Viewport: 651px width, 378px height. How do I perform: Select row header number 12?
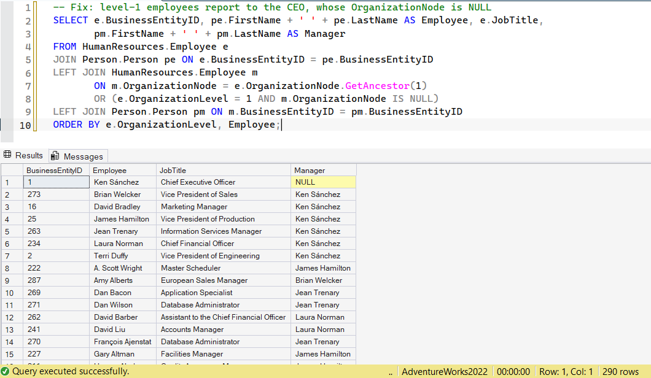coord(12,317)
